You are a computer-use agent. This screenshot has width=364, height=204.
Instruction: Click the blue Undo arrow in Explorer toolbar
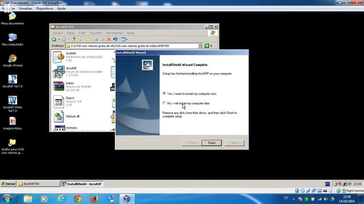point(115,39)
